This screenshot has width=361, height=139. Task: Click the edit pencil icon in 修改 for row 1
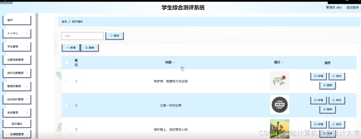[334, 76]
